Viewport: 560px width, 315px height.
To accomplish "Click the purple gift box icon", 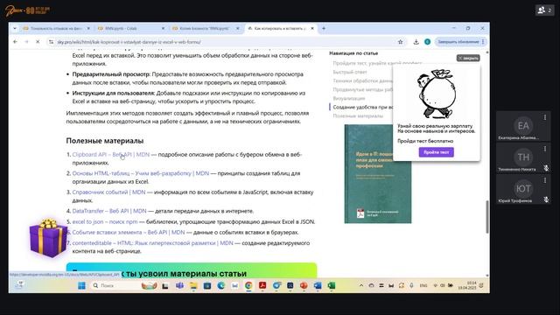I will pos(48,238).
